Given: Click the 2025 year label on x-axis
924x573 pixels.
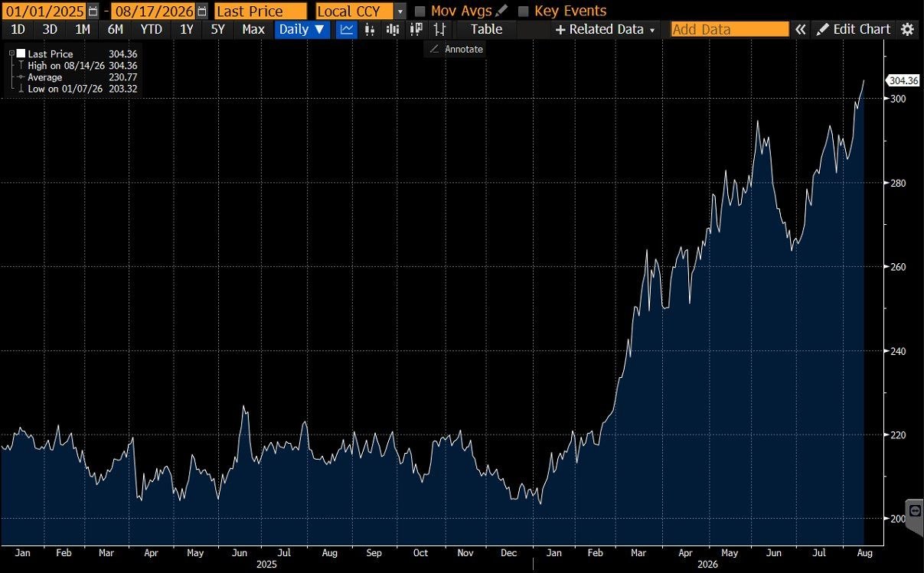Looking at the screenshot, I should coord(265,565).
